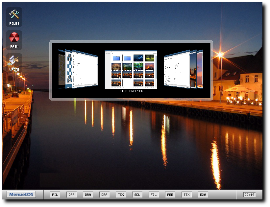Screen dimensions: 270x207
Task: Click first blue folder in File Browser preview
Action: coord(116,58)
